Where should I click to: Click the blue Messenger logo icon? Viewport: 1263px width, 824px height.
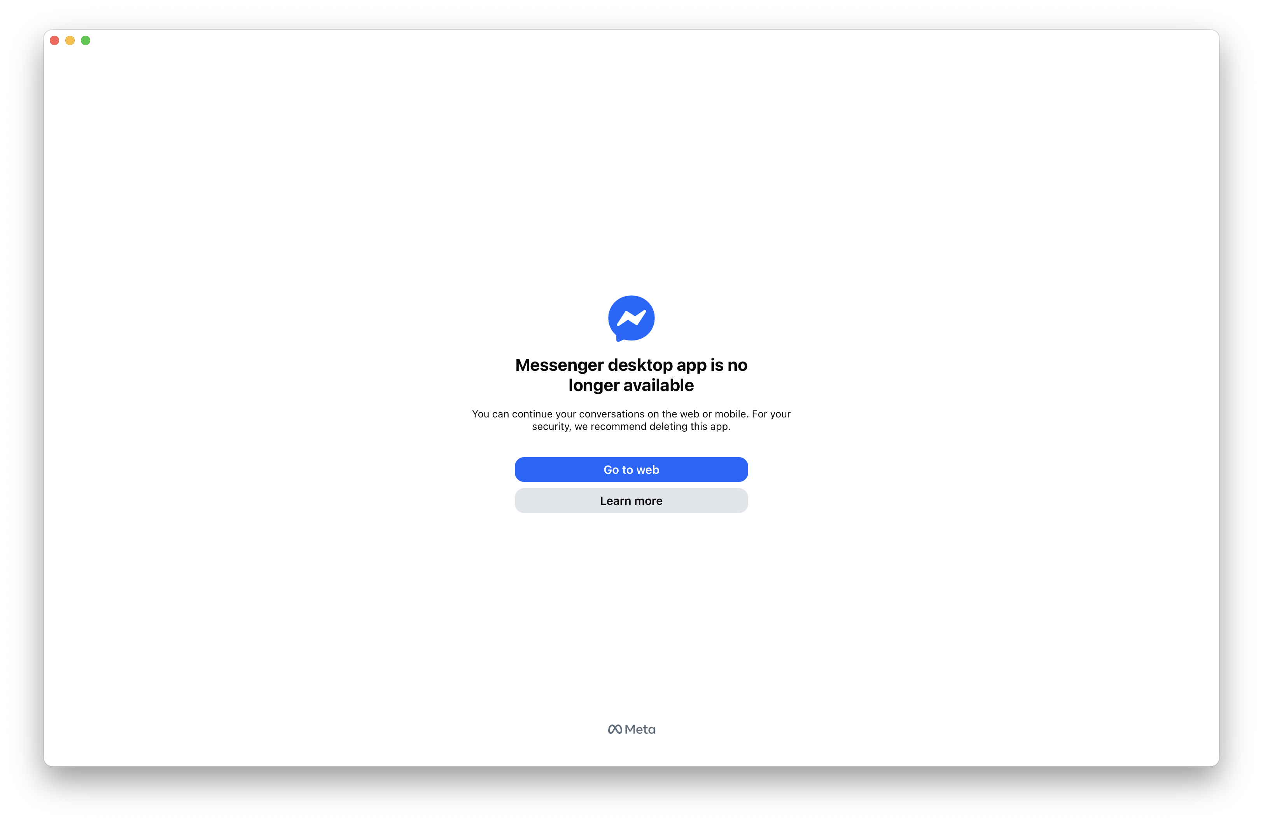tap(631, 318)
